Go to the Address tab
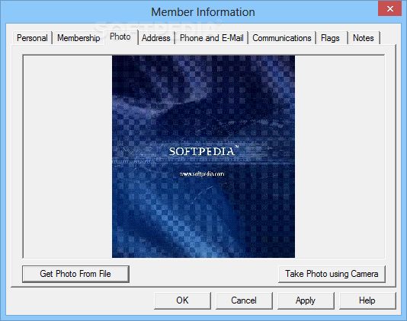Viewport: 407px width, 321px height. (156, 38)
